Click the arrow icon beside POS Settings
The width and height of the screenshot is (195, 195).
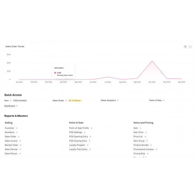click(x=84, y=132)
